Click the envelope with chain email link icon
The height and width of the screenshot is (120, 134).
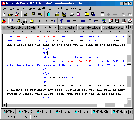pos(111,21)
